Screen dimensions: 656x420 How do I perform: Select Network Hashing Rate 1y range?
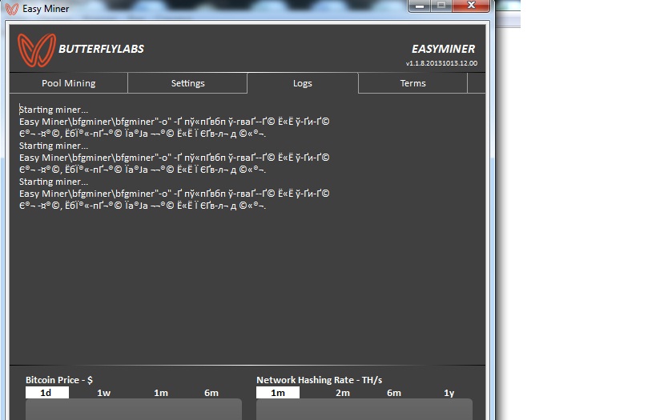pyautogui.click(x=449, y=393)
